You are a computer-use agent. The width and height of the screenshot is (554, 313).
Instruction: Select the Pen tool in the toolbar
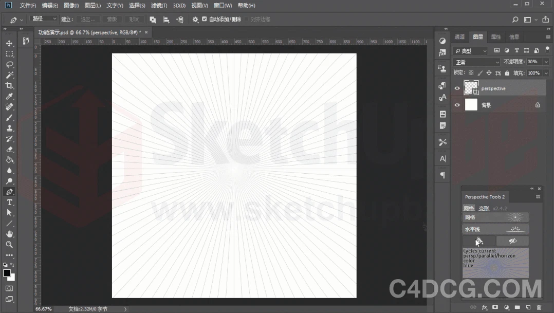click(9, 191)
